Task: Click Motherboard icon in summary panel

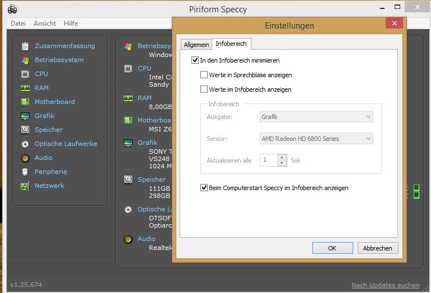Action: tap(128, 120)
